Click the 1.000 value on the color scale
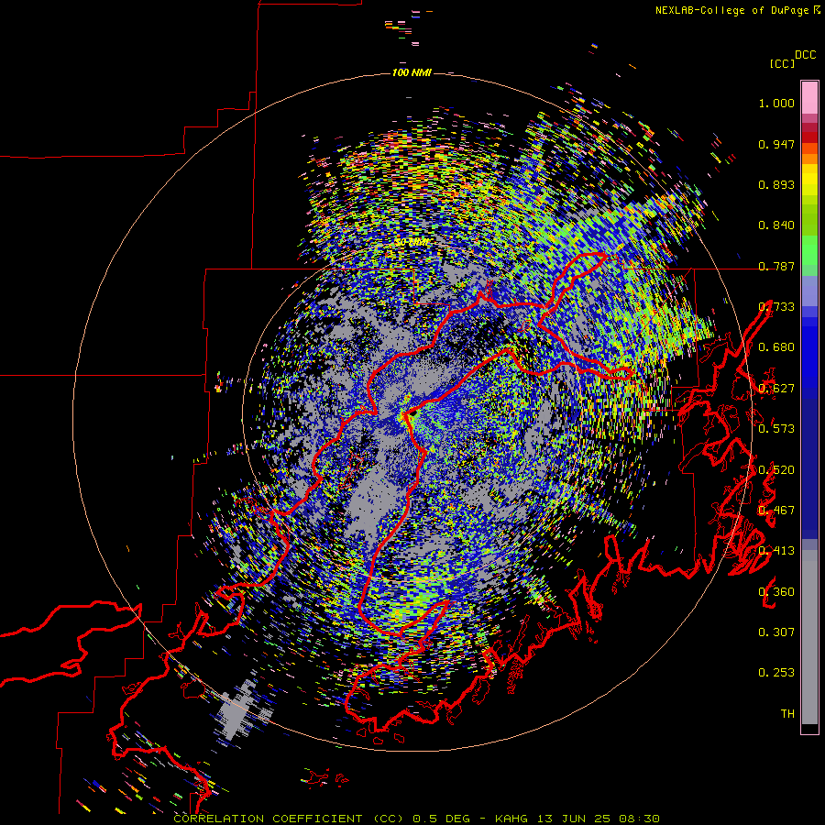Viewport: 825px width, 825px height. pos(776,103)
